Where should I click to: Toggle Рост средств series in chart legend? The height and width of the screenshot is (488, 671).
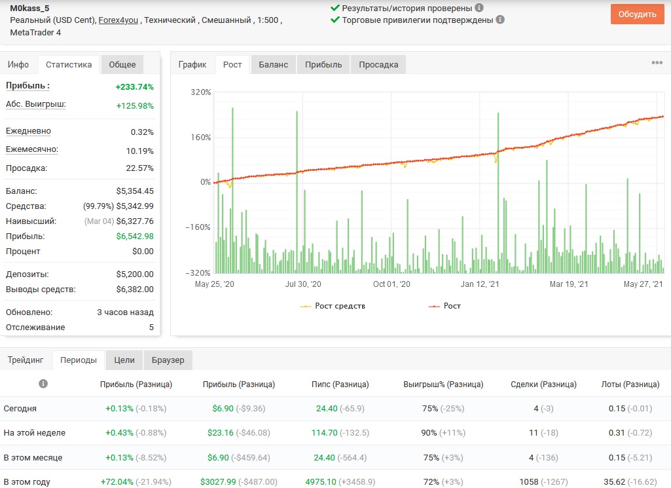333,306
